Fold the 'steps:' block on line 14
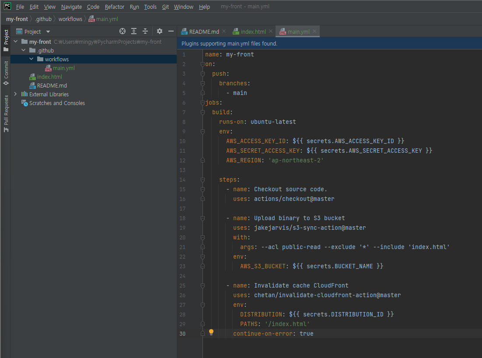The height and width of the screenshot is (358, 482). [203, 179]
